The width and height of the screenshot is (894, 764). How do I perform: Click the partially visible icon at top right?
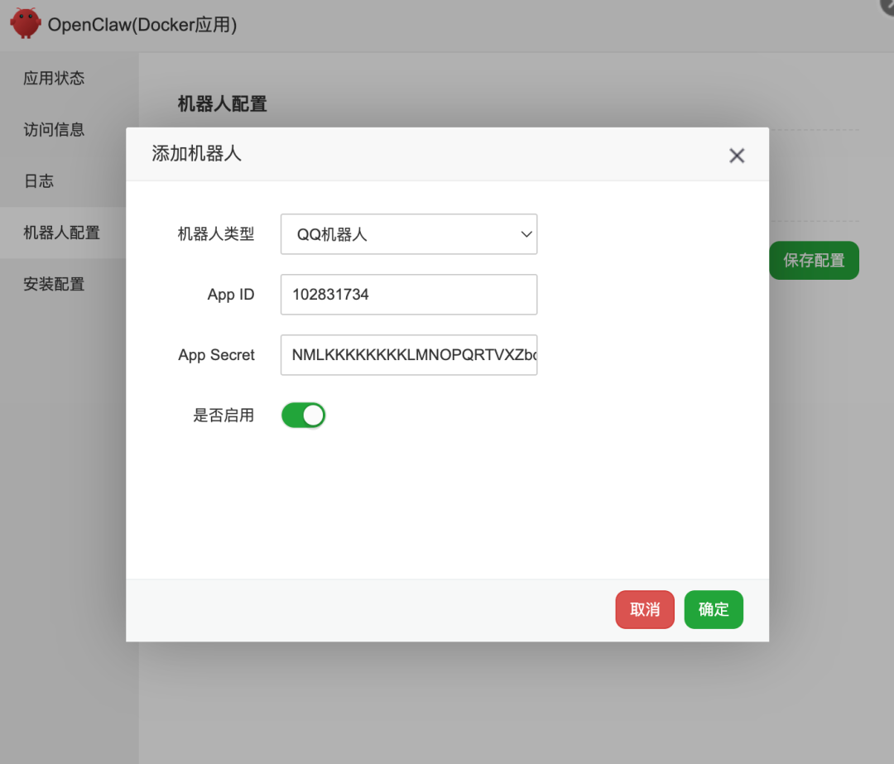pyautogui.click(x=887, y=7)
